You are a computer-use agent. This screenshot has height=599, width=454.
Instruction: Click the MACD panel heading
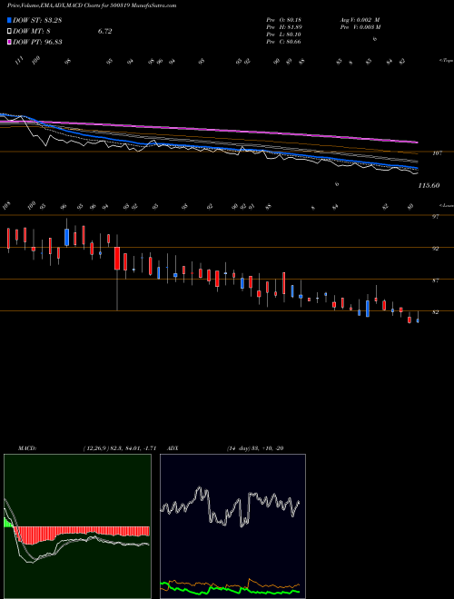click(x=26, y=448)
